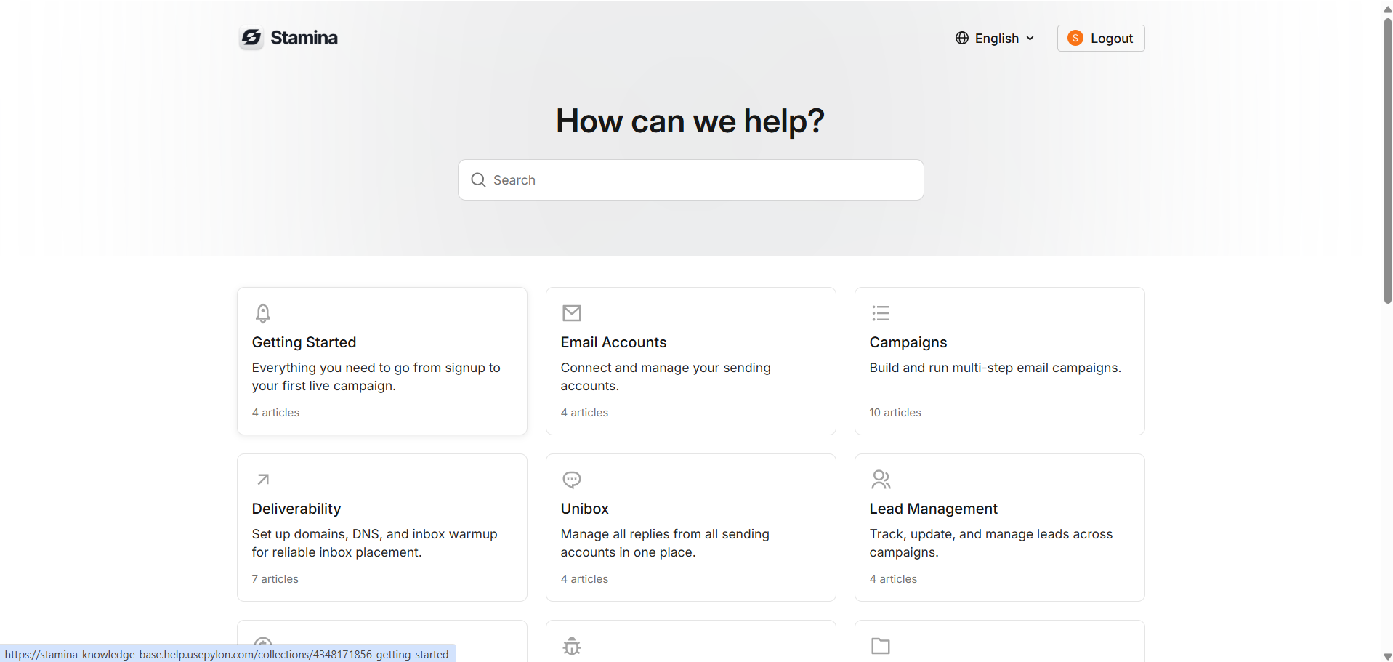Click the Email Accounts envelope icon

[572, 313]
